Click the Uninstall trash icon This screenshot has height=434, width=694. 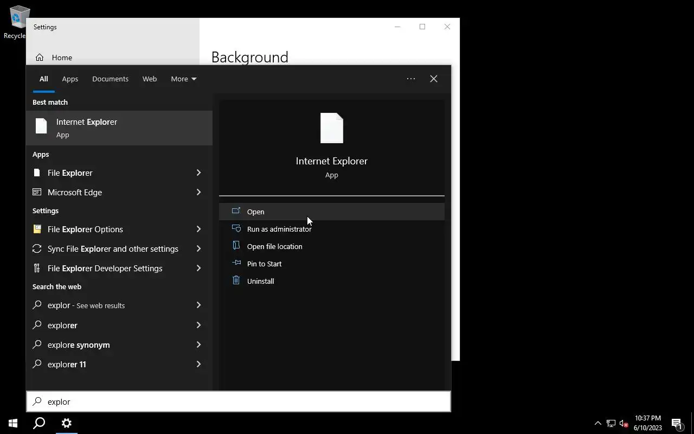click(236, 280)
